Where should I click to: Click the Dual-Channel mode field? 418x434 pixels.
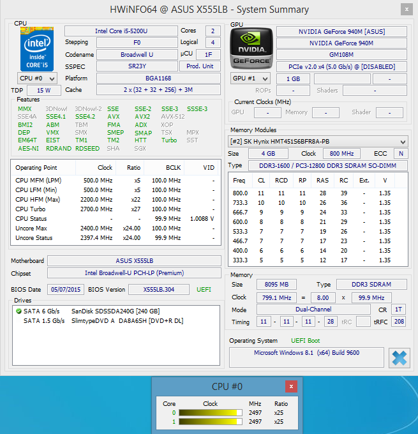[x=313, y=309]
